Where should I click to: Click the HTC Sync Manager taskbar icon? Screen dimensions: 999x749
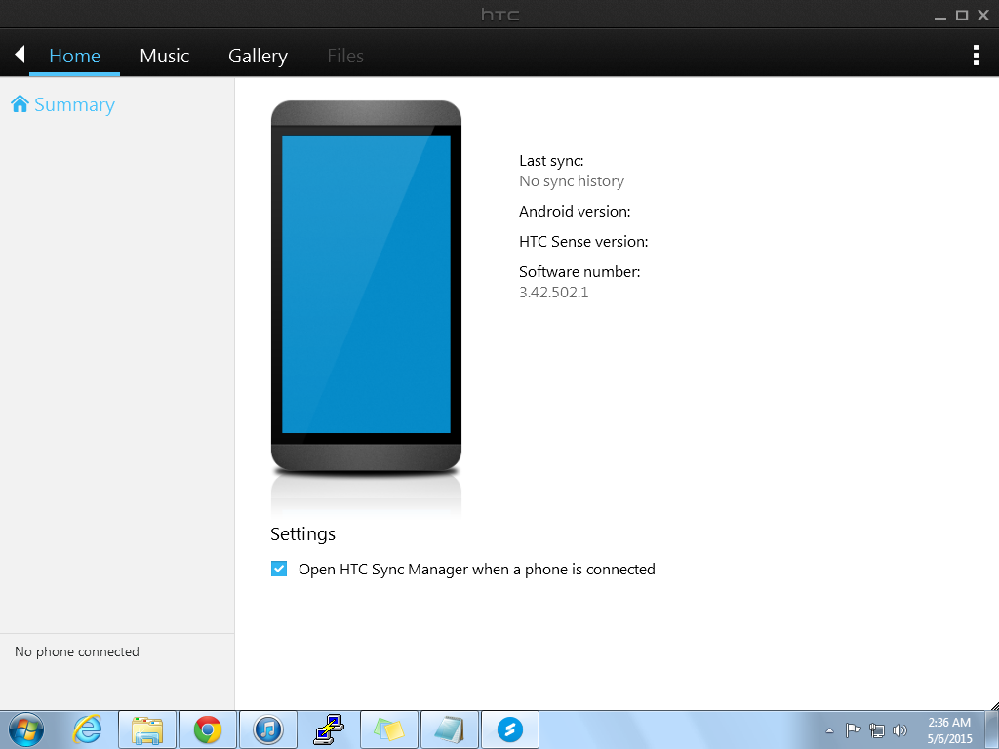510,729
